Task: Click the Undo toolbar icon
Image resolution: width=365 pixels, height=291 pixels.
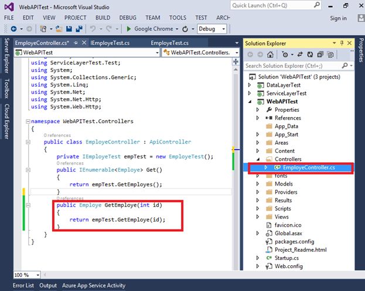Action: pyautogui.click(x=93, y=29)
